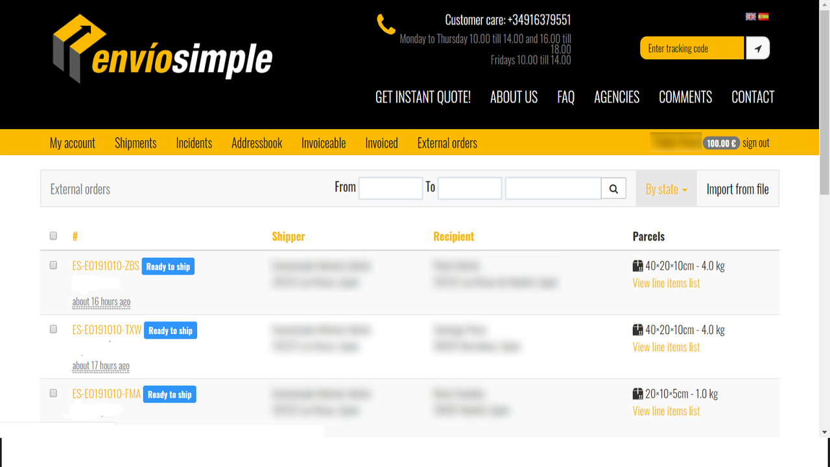Viewport: 830px width, 467px height.
Task: Click the sign out link
Action: (755, 143)
